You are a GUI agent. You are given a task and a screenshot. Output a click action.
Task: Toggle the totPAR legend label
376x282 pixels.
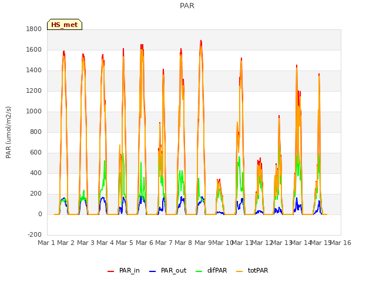[x=258, y=270]
